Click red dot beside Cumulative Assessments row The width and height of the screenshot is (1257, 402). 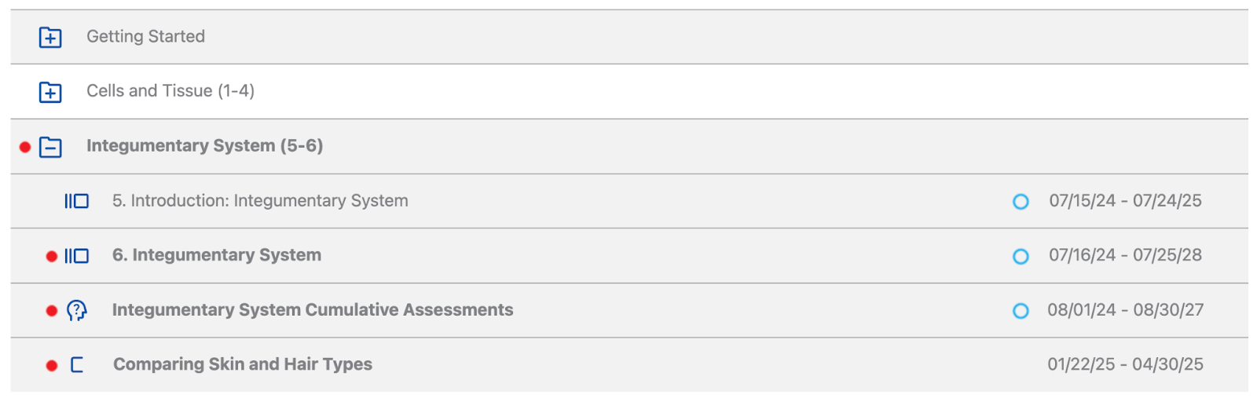[x=52, y=311]
